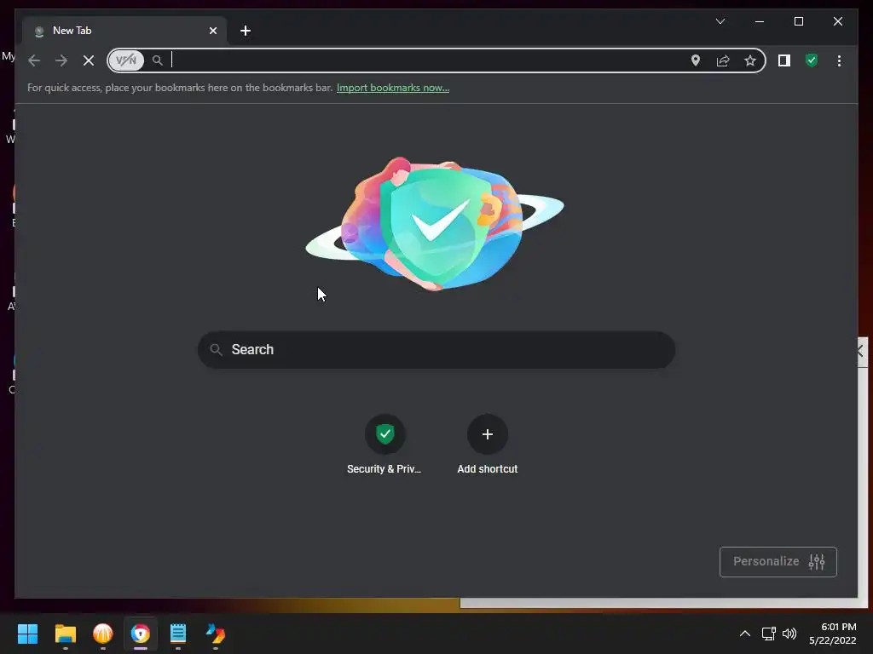
Task: Click the secure browser taskbar icon
Action: [x=141, y=634]
